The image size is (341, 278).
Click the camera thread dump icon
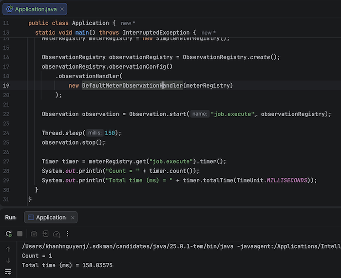click(34, 234)
